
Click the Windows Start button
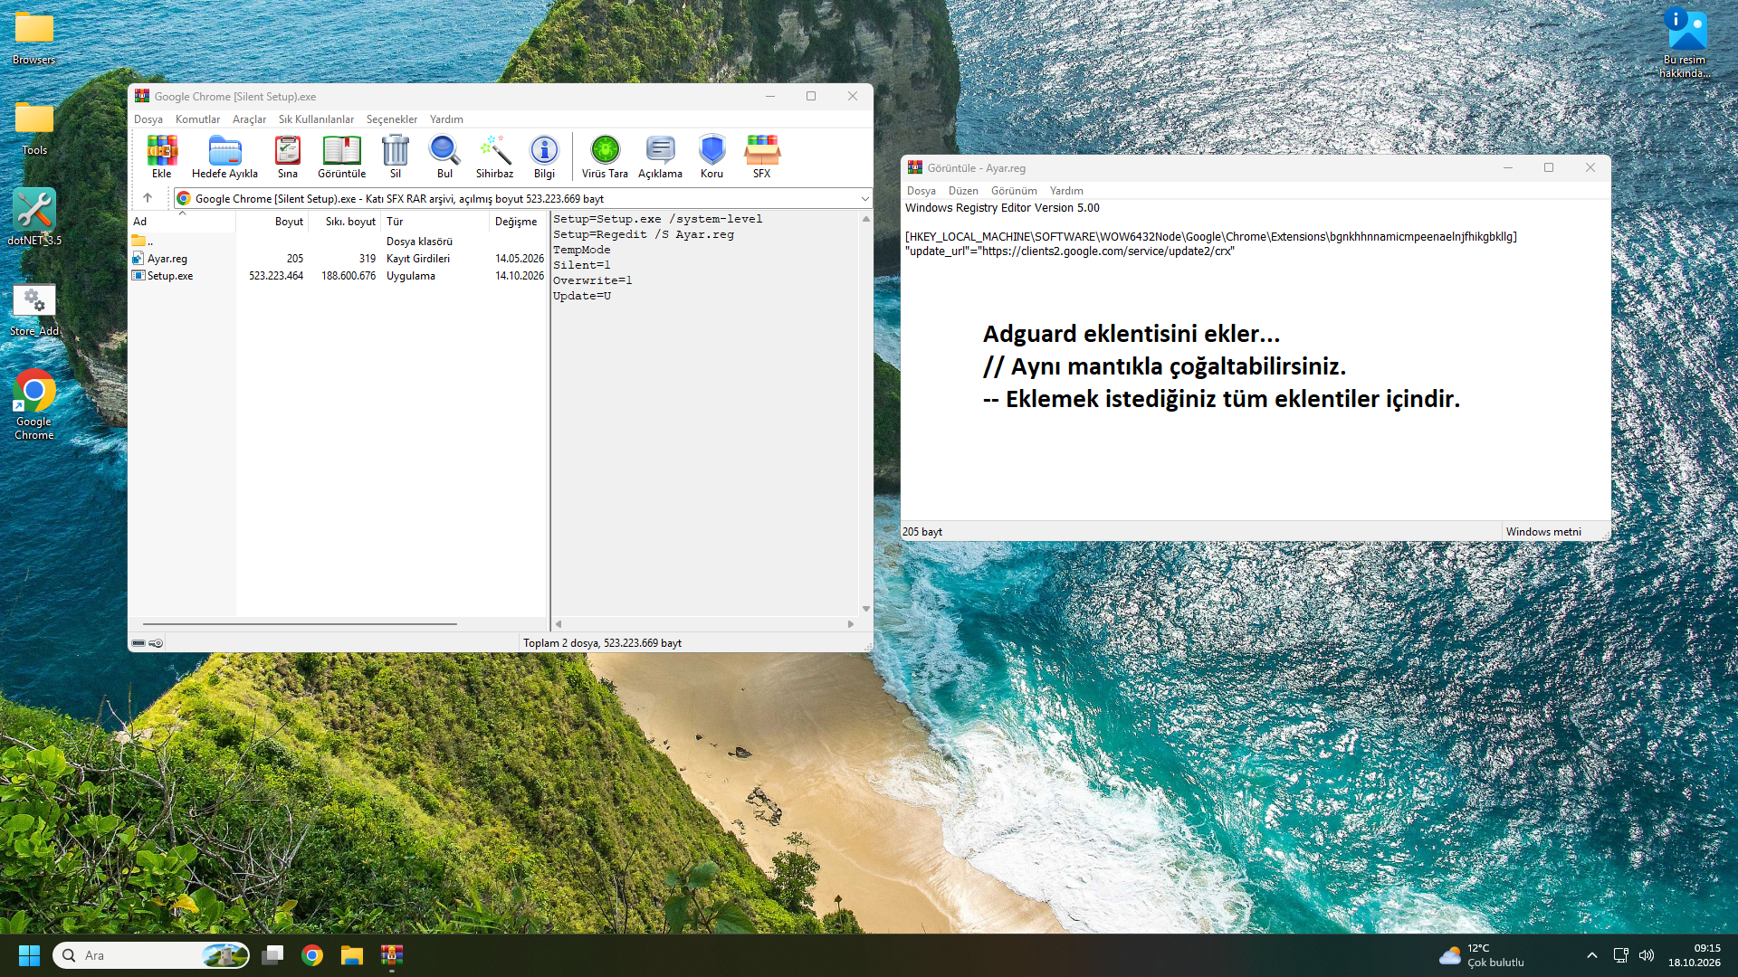[29, 955]
